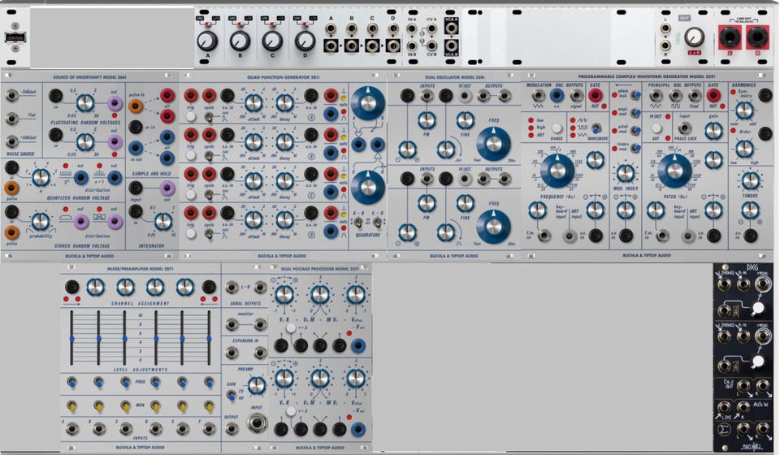Turn the upper TIMBRE knob
780x455 pixels.
tap(750, 180)
